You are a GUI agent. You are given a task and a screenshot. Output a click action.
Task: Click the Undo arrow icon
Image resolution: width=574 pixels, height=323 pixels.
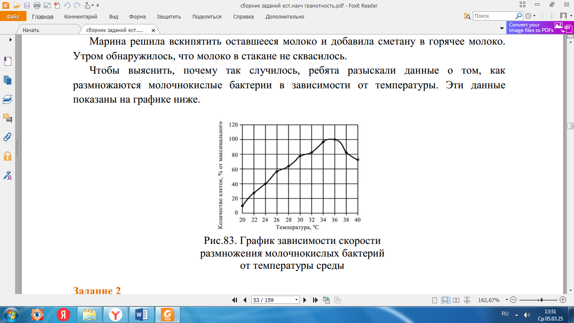[x=67, y=5]
